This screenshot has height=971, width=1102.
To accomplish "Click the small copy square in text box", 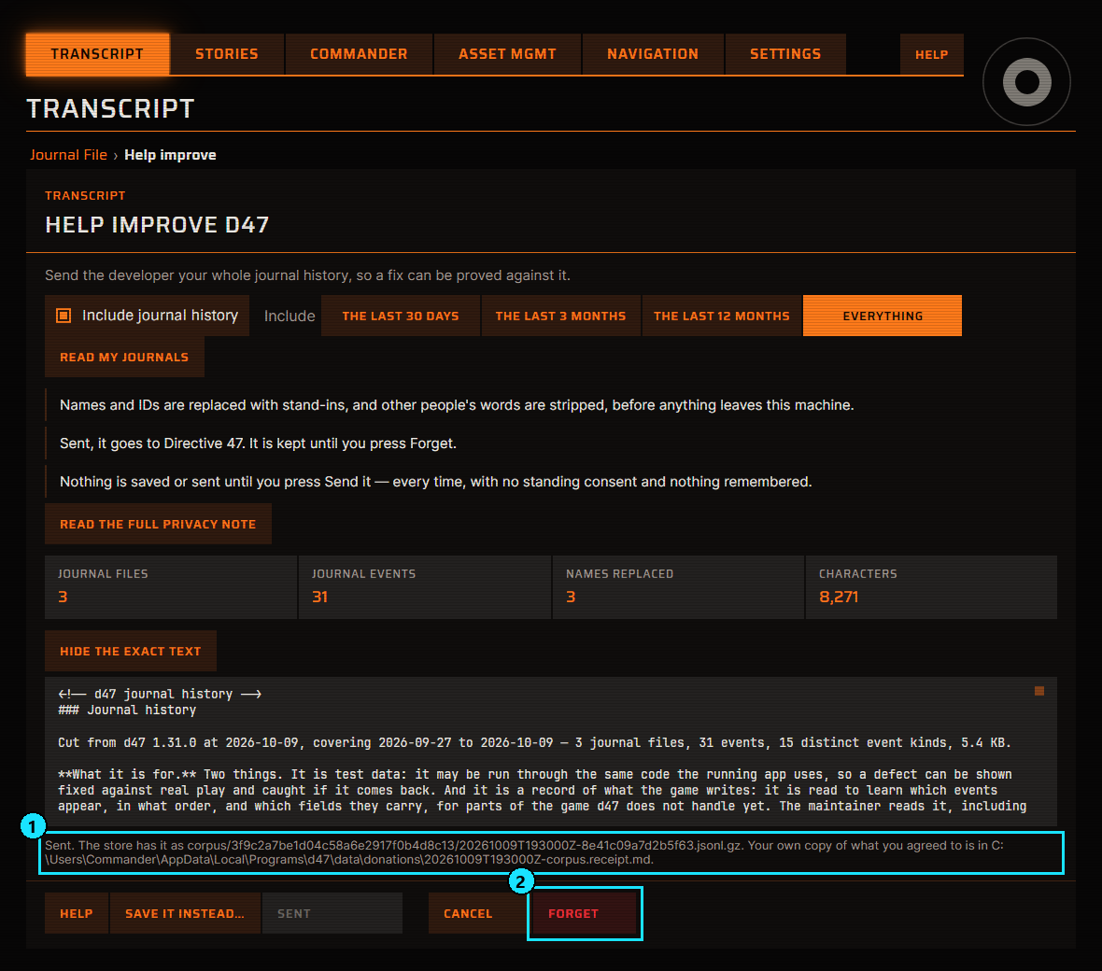I will [x=1038, y=691].
